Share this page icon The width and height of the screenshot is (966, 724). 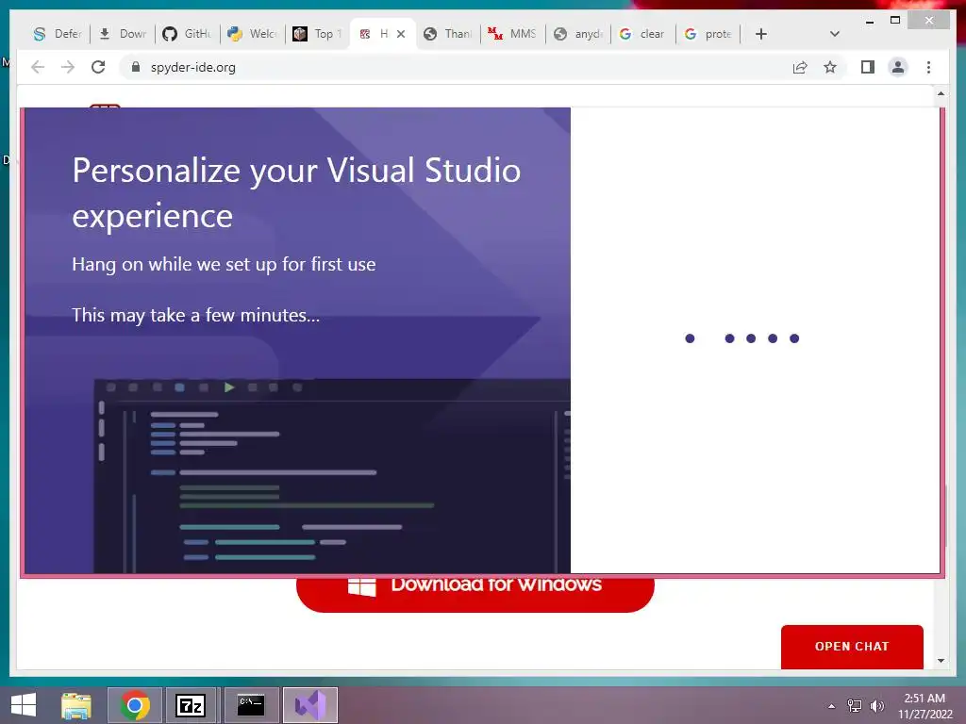tap(800, 67)
